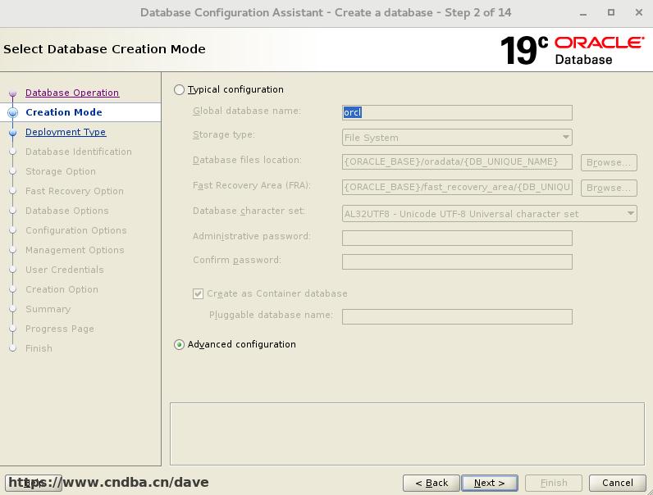
Task: Click the Database Operation step bullet icon
Action: [x=12, y=93]
